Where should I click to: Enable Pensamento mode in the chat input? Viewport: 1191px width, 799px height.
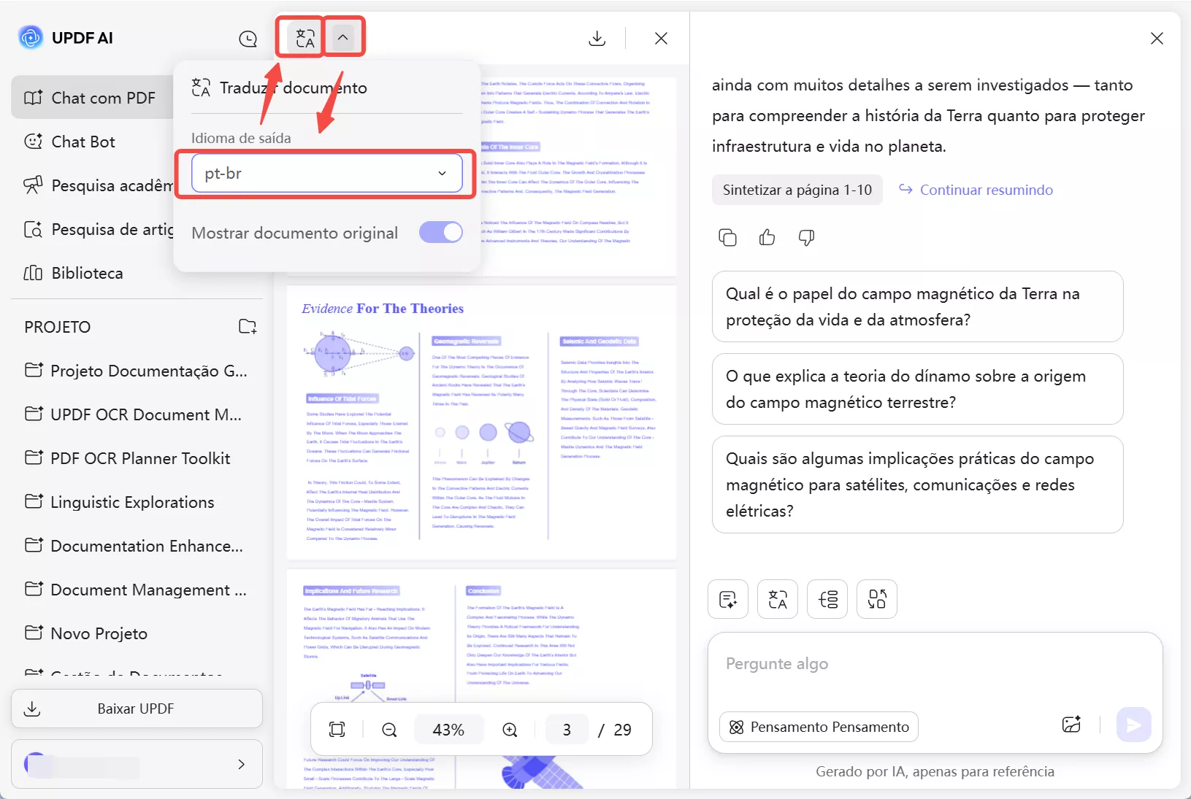pyautogui.click(x=818, y=727)
